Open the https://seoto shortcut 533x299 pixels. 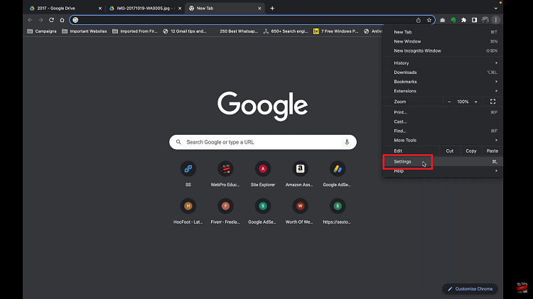click(337, 212)
